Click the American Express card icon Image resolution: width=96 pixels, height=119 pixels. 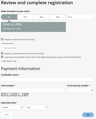[15, 95]
